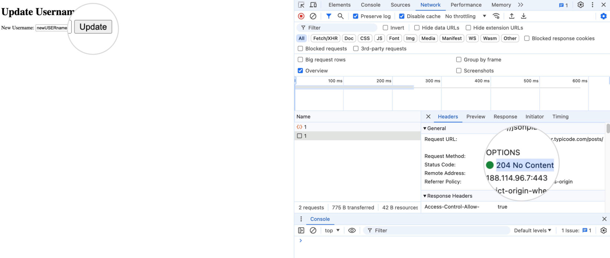Open Console settings gear icon
The height and width of the screenshot is (258, 610).
tap(604, 231)
